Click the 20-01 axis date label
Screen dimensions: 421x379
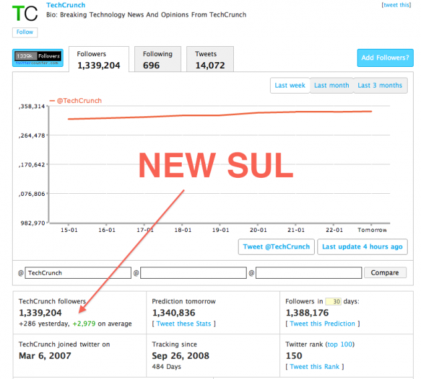click(x=259, y=230)
